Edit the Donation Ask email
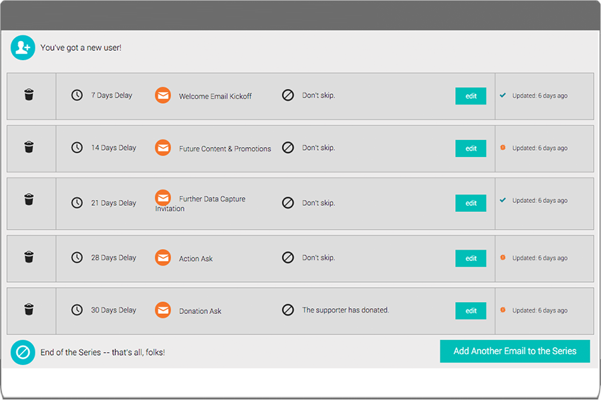The height and width of the screenshot is (403, 603). point(471,310)
